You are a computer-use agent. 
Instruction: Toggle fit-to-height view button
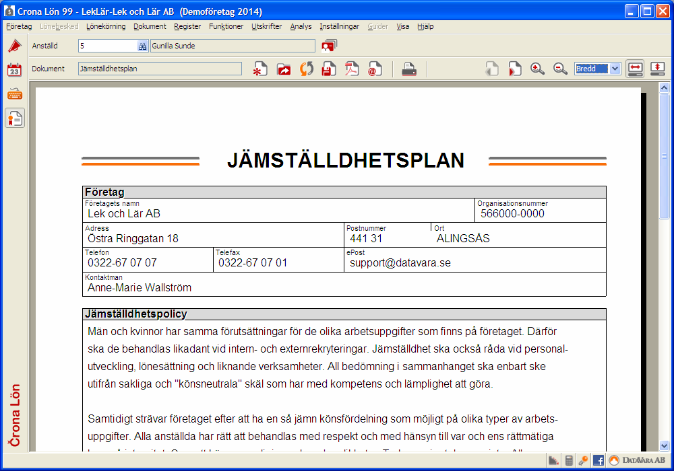[658, 69]
